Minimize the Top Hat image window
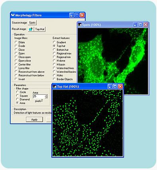The image size is (157, 170). click(110, 87)
